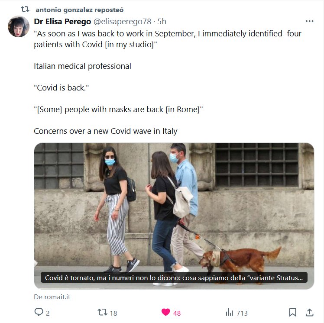This screenshot has width=324, height=323.
Task: Open the romait.it article image card
Action: click(x=174, y=216)
